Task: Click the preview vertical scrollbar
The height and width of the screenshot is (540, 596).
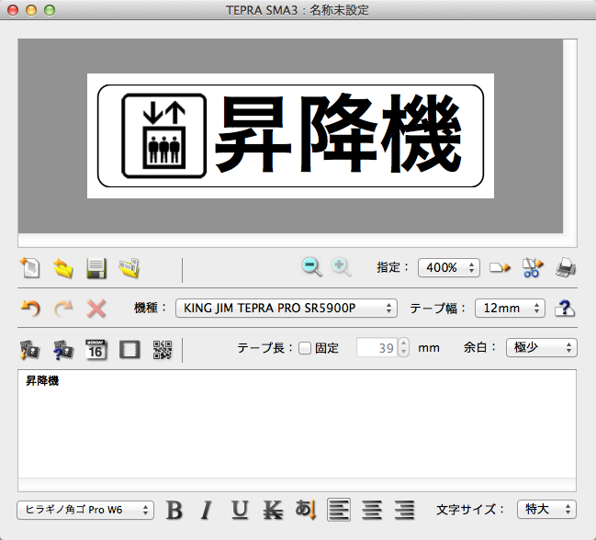Action: click(x=569, y=137)
